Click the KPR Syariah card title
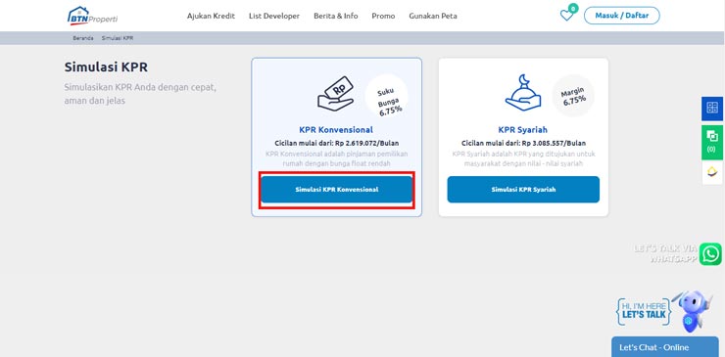The image size is (725, 357). [523, 130]
